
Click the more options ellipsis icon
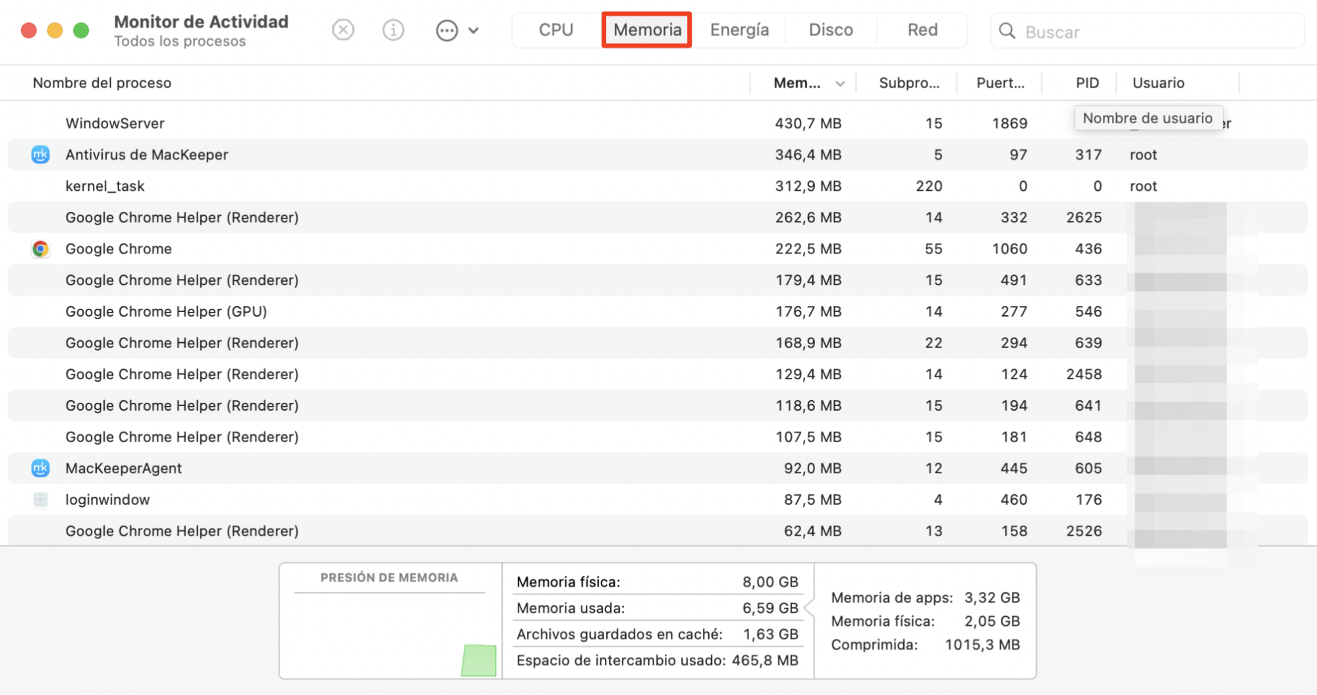(x=447, y=30)
